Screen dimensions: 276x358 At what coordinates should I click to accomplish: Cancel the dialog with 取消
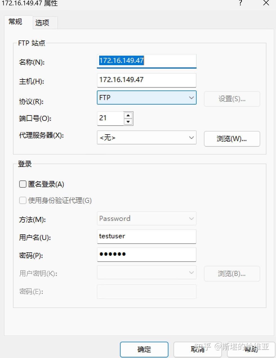point(197,349)
